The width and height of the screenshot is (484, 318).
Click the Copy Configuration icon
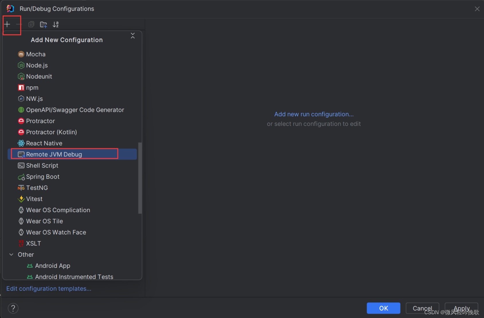tap(31, 24)
